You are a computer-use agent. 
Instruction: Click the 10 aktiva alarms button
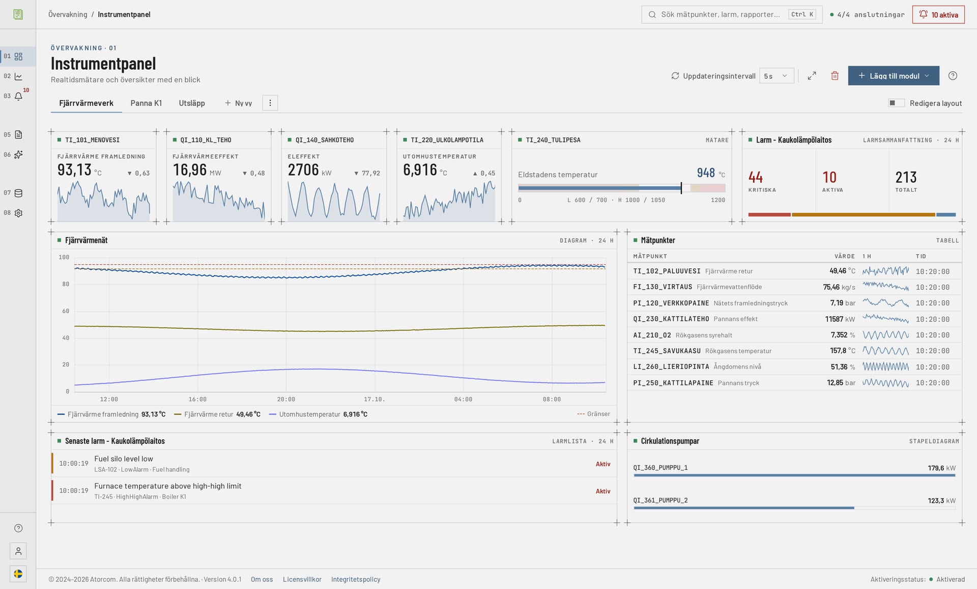coord(939,15)
